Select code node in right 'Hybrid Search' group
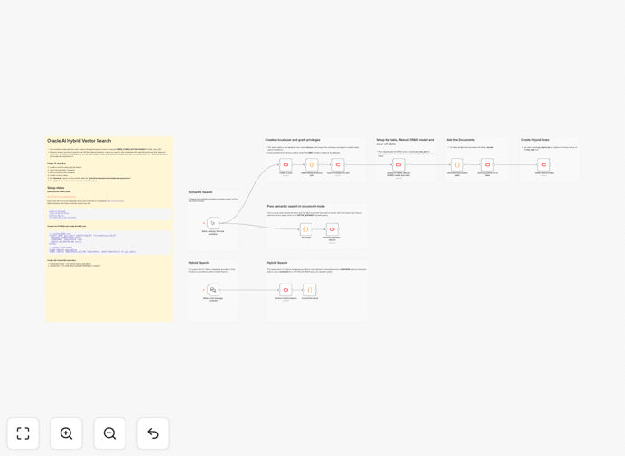Screen dimensions: 625x456 tap(310, 290)
